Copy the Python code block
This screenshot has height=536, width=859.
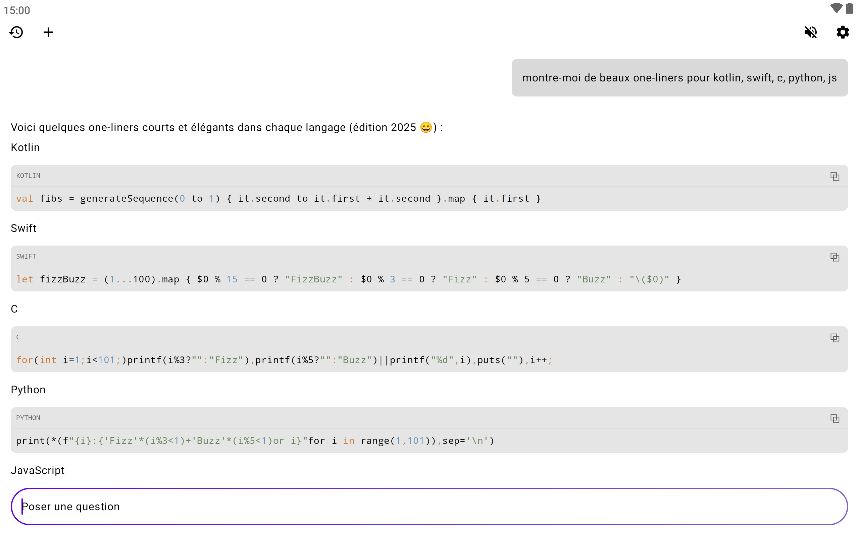835,419
